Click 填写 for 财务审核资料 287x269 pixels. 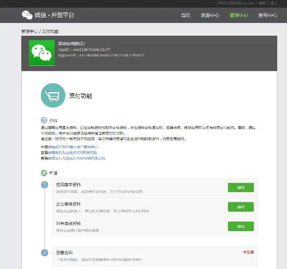click(241, 226)
